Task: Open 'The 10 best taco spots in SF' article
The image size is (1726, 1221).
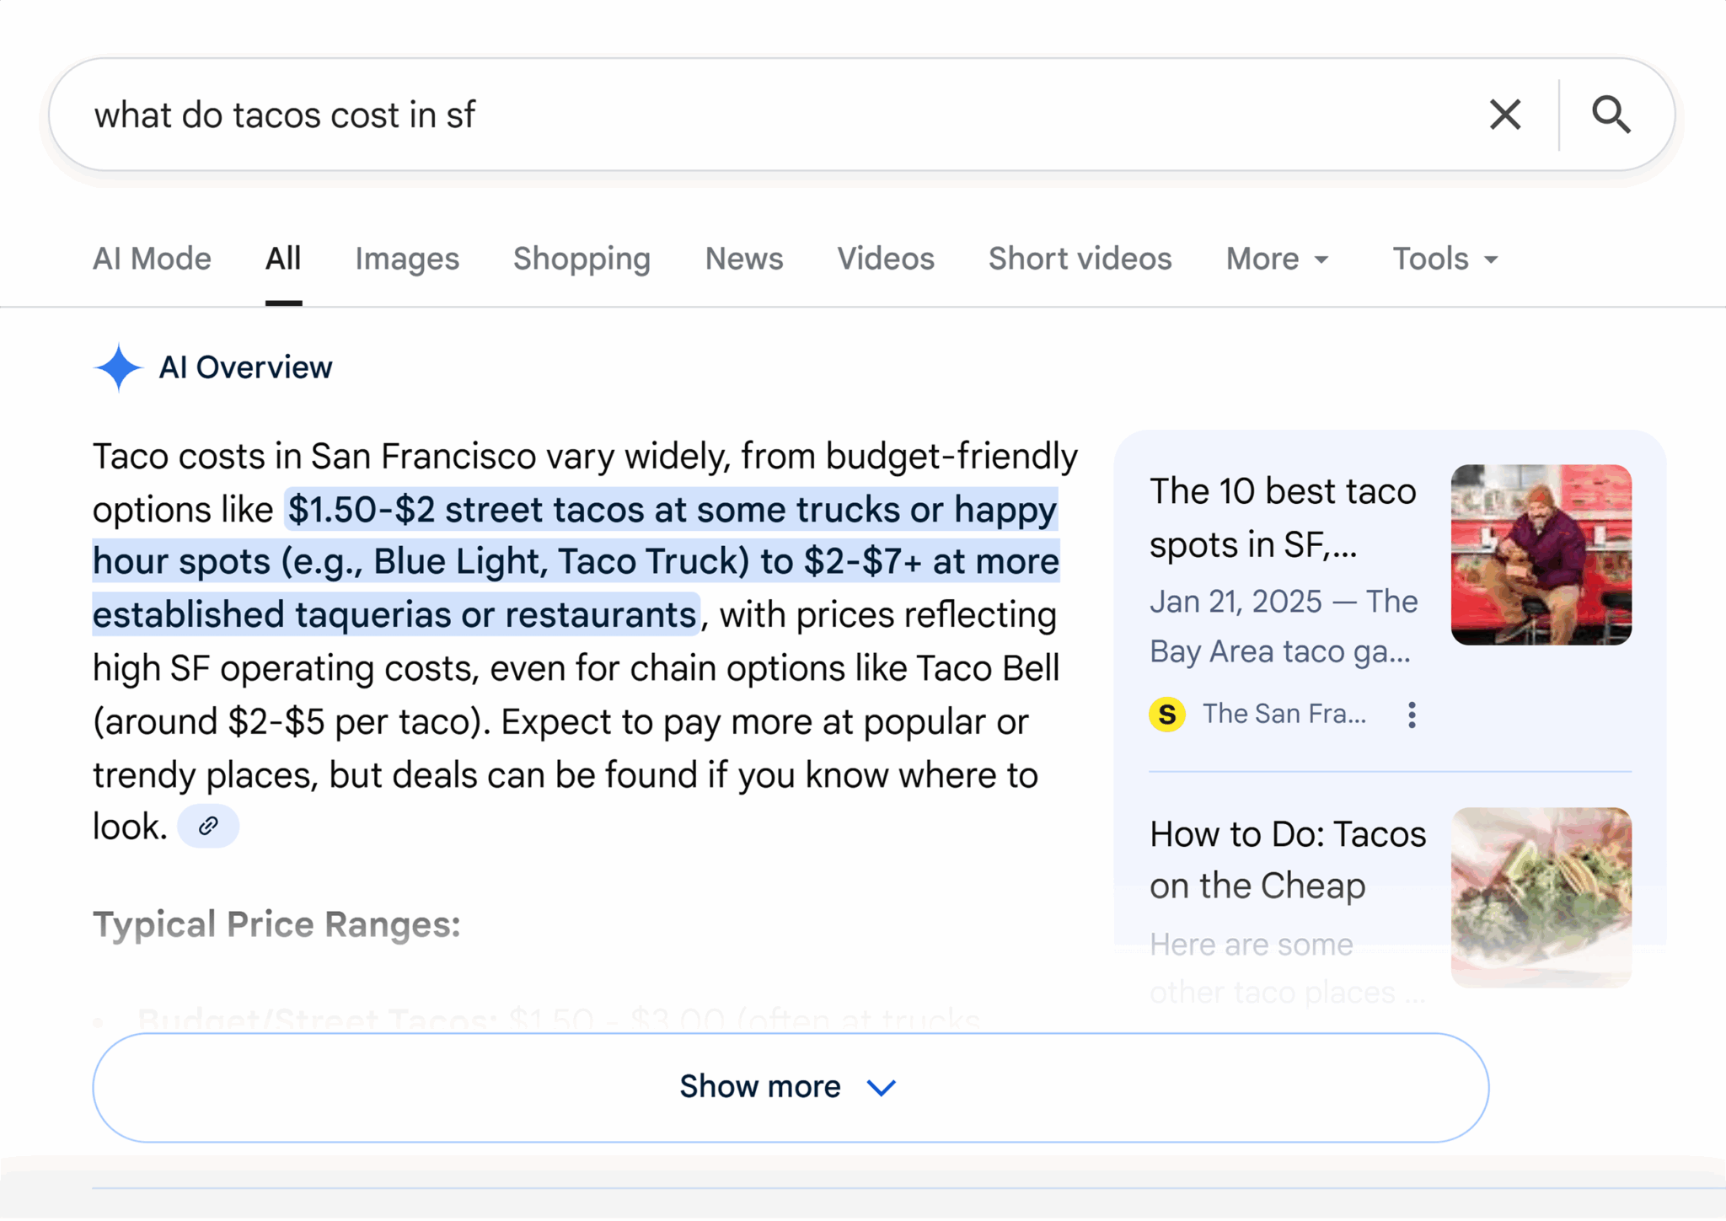Action: (x=1283, y=517)
